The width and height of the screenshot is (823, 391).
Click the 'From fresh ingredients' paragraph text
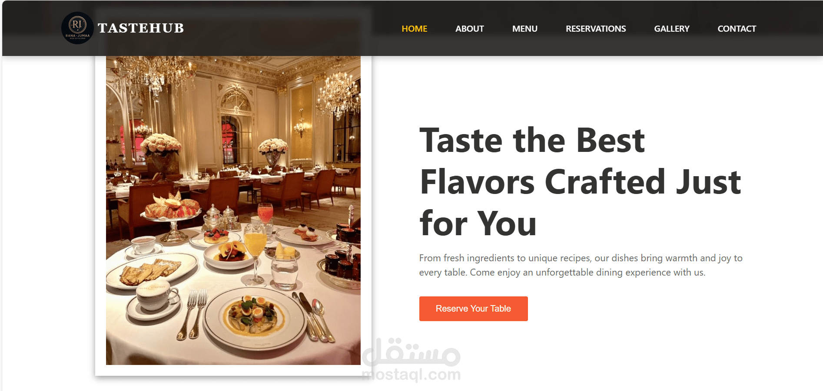[581, 265]
